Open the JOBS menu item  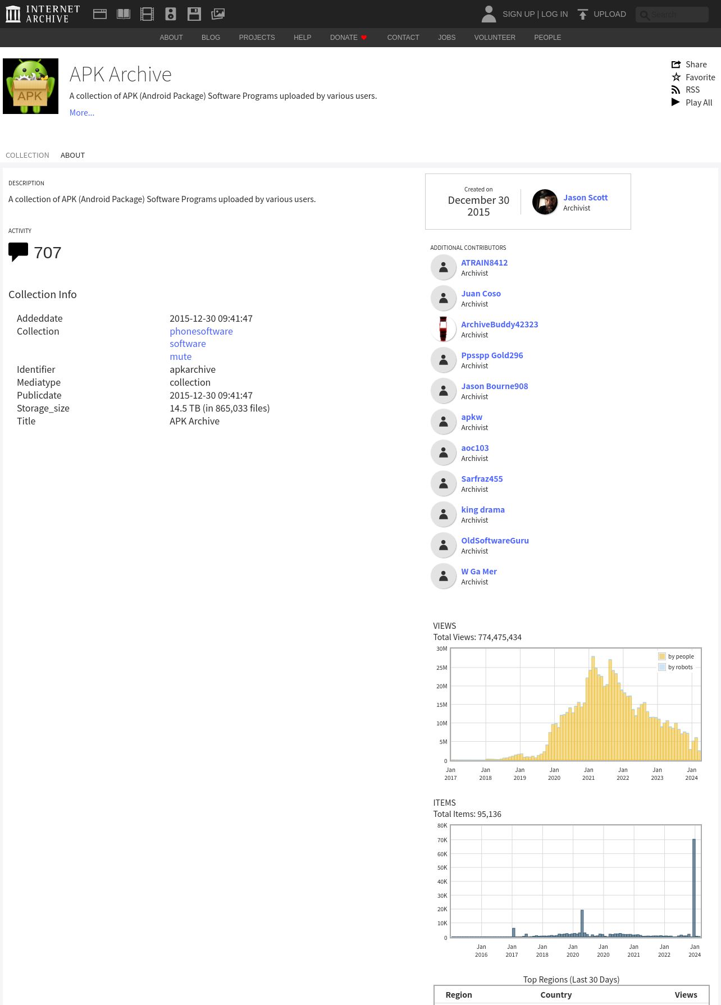[447, 38]
